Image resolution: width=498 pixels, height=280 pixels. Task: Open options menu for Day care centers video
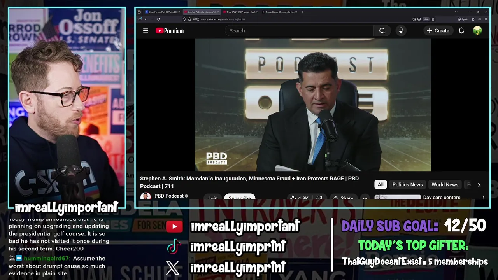[484, 198]
